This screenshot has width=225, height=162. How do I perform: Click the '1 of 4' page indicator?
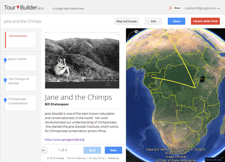pyautogui.click(x=63, y=150)
